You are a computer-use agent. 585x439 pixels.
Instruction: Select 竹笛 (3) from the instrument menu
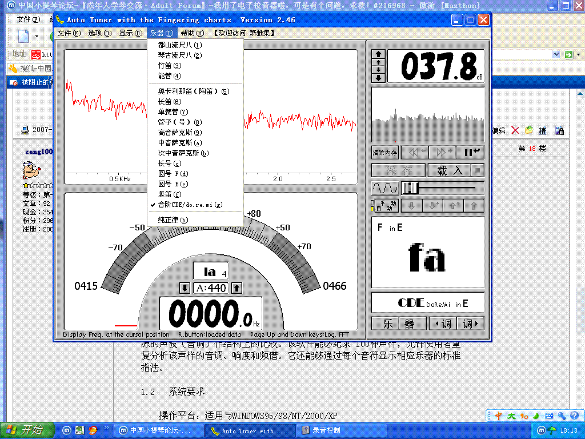(195, 66)
